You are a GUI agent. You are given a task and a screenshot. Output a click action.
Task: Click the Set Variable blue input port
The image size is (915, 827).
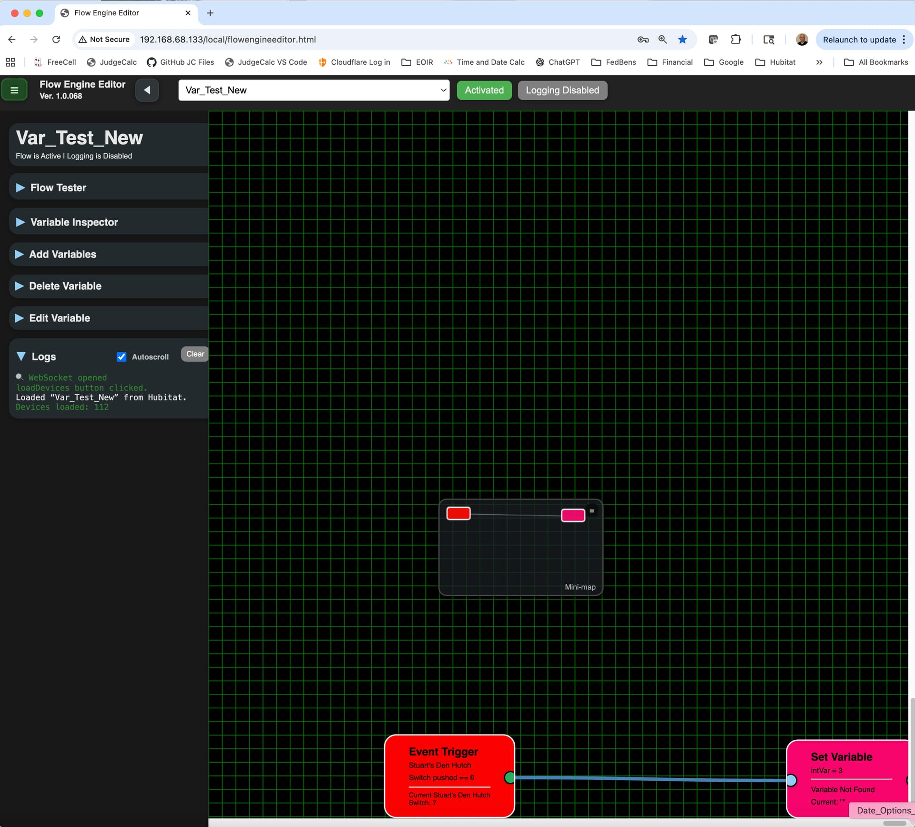791,780
